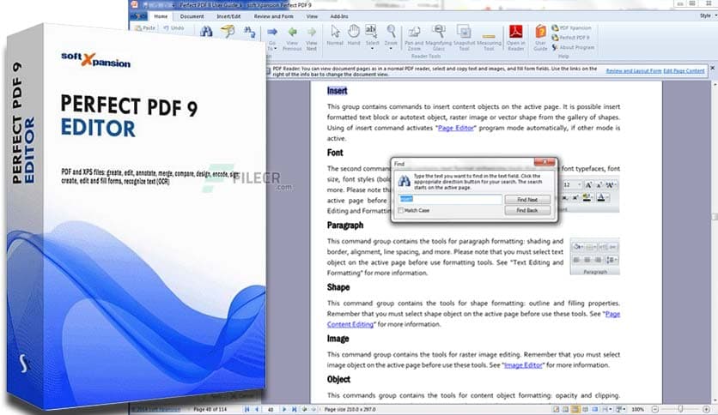718x415 pixels.
Task: Click the zoom slider handle
Action: tap(680, 410)
